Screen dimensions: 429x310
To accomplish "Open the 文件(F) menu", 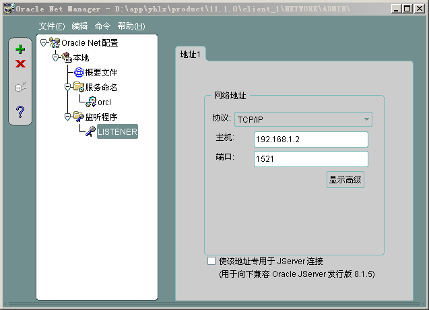I will pos(52,26).
